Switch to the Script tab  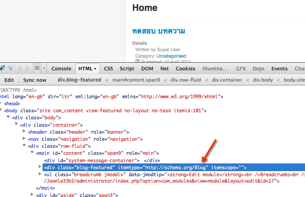127,68
